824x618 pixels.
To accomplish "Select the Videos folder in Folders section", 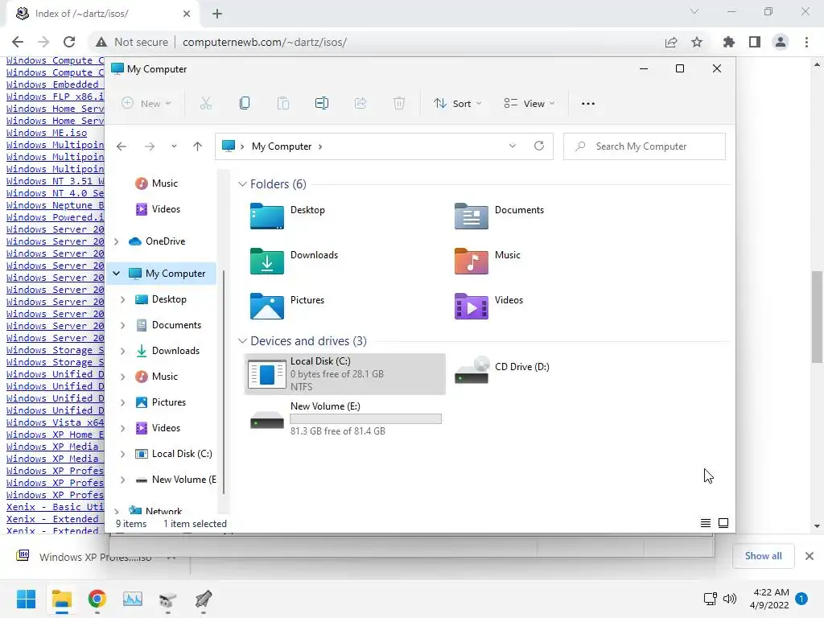I will 471,307.
